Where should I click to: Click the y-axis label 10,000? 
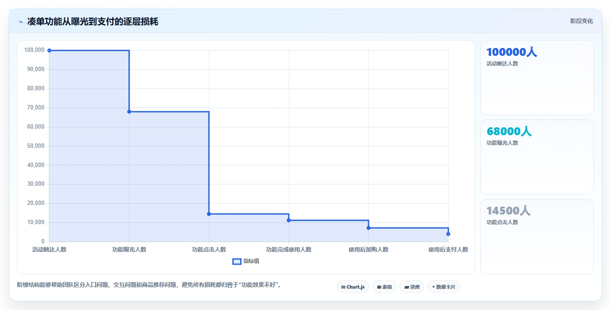tap(36, 222)
